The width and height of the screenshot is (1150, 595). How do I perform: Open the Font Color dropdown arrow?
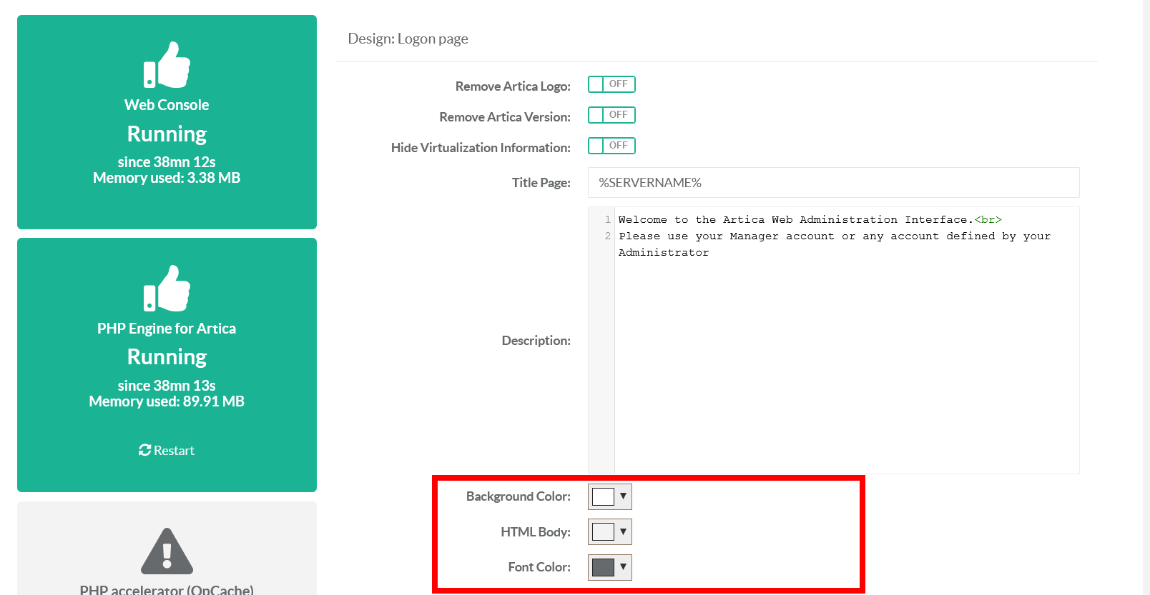pyautogui.click(x=623, y=567)
